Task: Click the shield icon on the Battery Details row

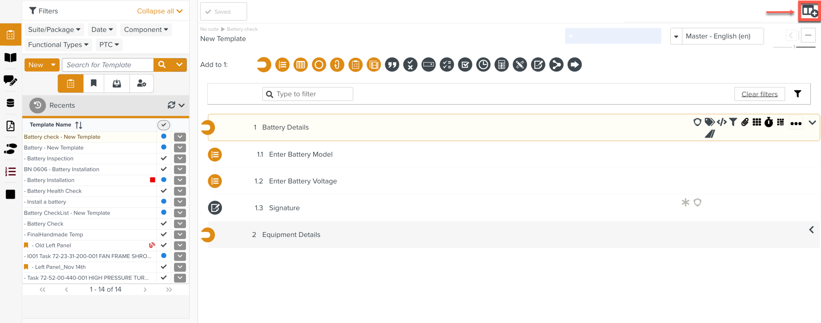Action: click(x=697, y=122)
